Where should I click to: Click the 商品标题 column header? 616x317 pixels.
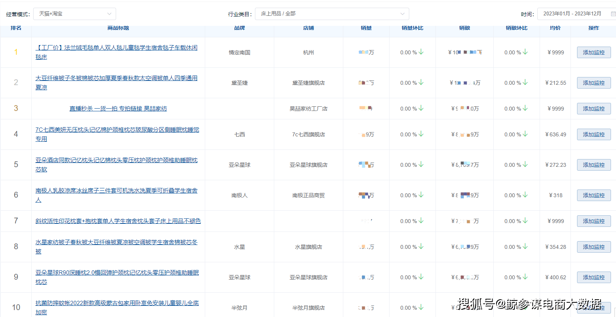point(118,28)
